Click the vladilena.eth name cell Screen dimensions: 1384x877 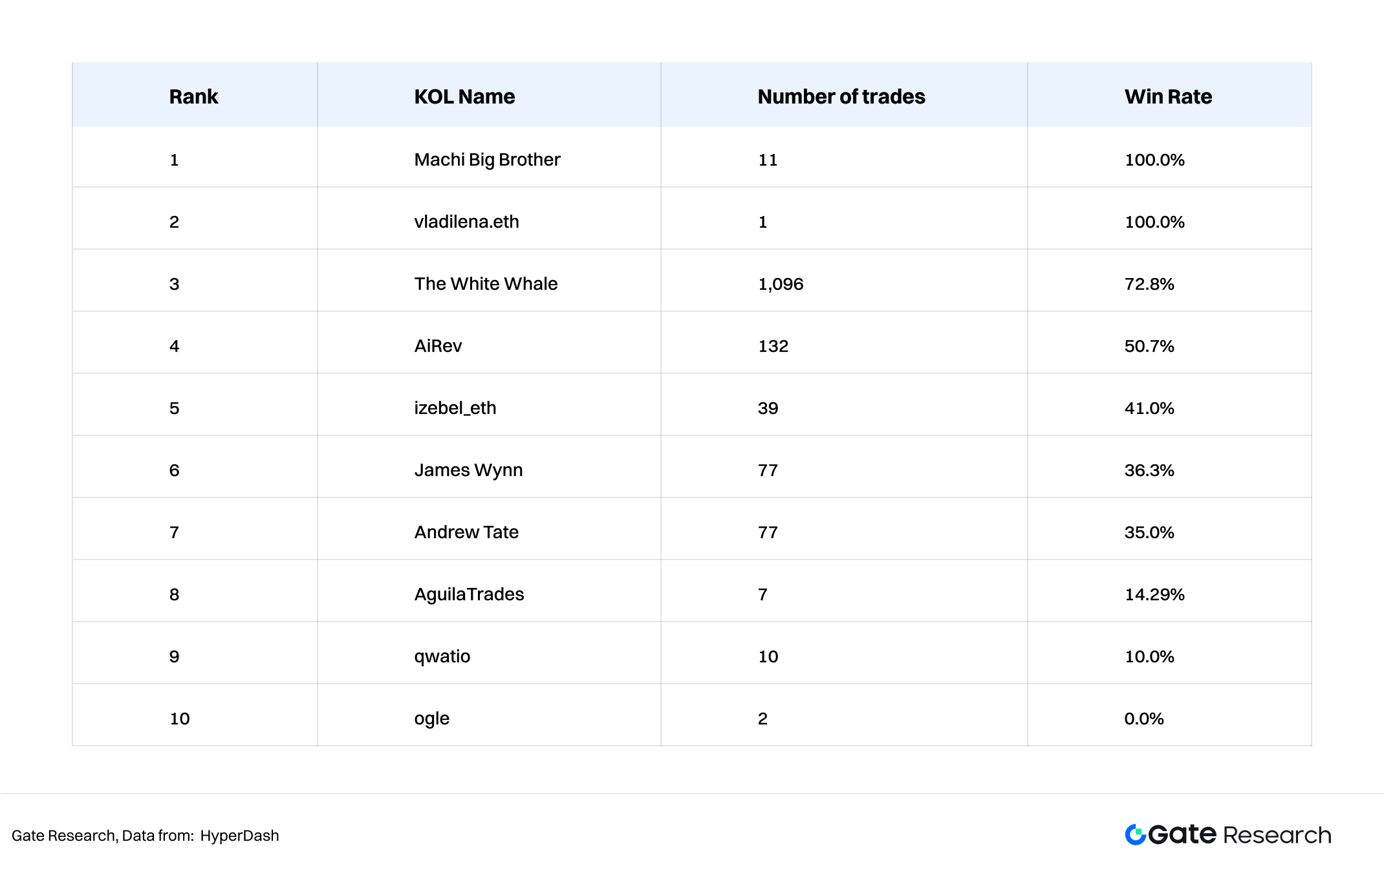pyautogui.click(x=466, y=222)
